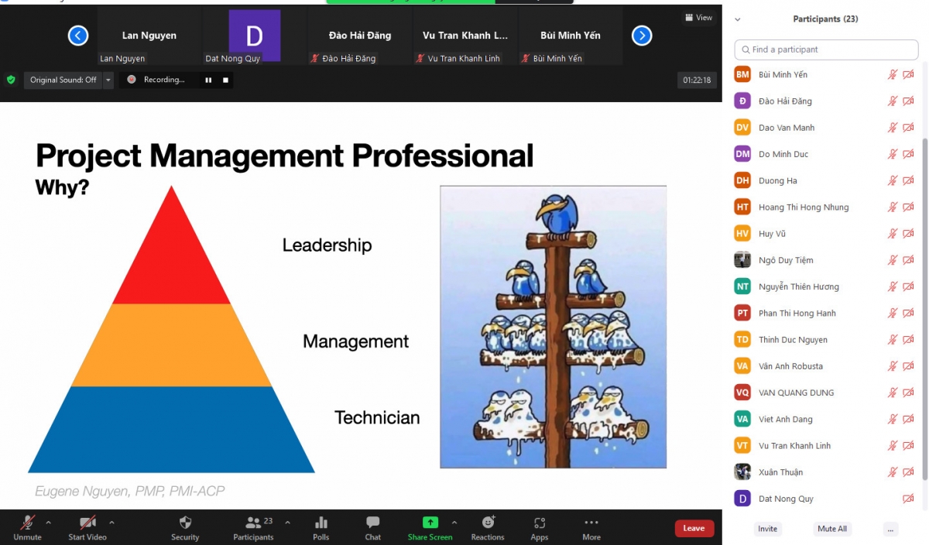929x545 pixels.
Task: Select participant Phan Thi Hong Hanh
Action: click(824, 314)
